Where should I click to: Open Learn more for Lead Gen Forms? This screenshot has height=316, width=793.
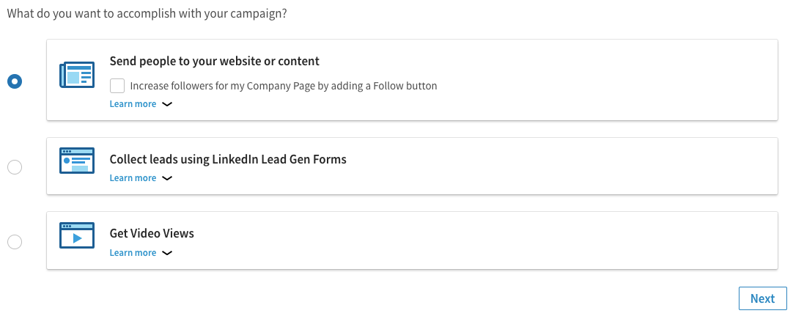click(x=133, y=178)
